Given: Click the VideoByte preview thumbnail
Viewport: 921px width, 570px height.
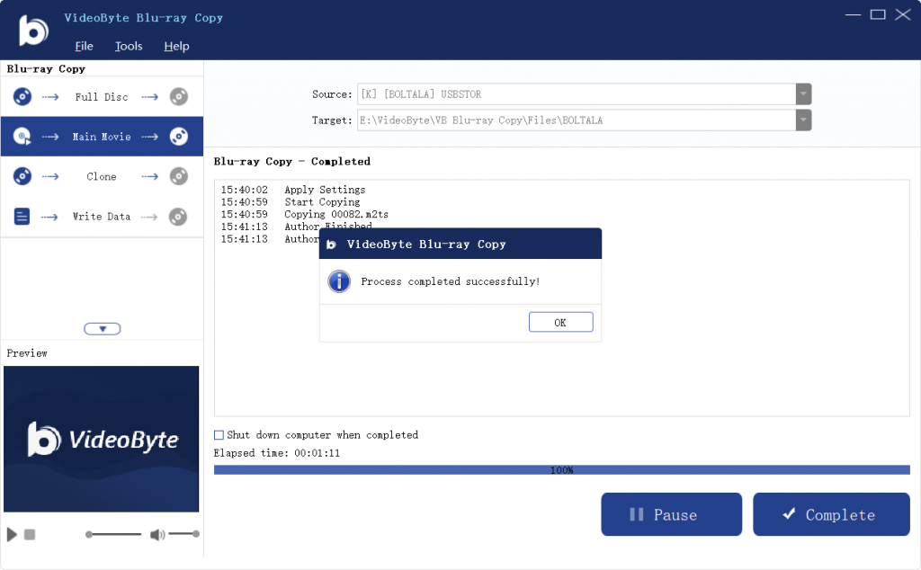Looking at the screenshot, I should tap(101, 439).
